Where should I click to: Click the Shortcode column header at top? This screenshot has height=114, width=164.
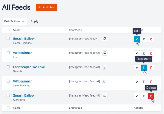coord(75,30)
